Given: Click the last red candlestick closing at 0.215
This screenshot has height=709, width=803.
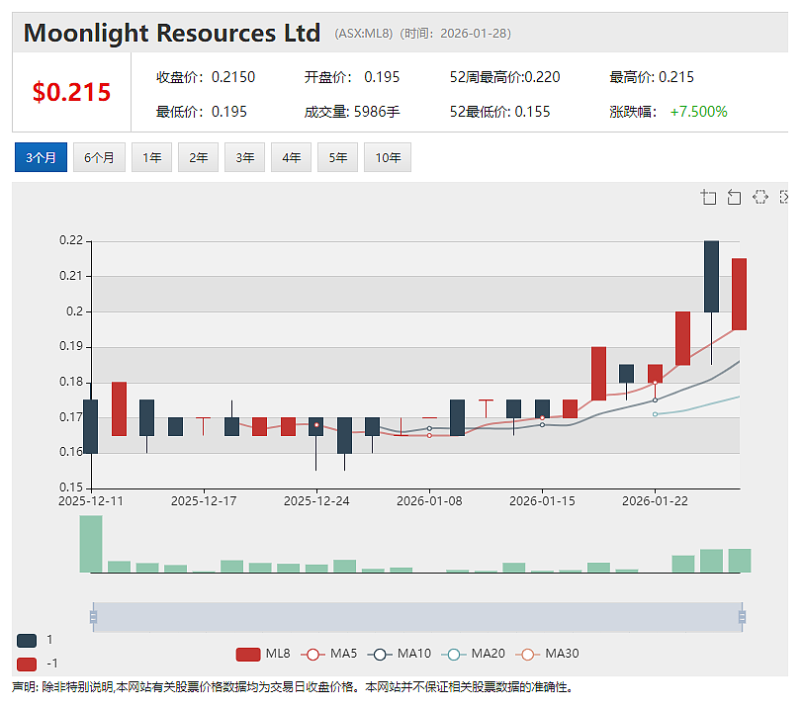Looking at the screenshot, I should click(x=739, y=295).
